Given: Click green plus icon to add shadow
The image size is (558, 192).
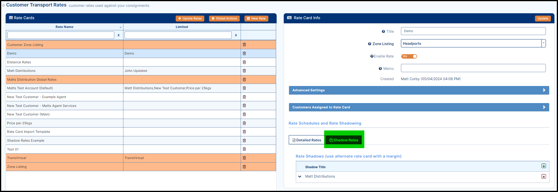Looking at the screenshot, I should coord(544,166).
